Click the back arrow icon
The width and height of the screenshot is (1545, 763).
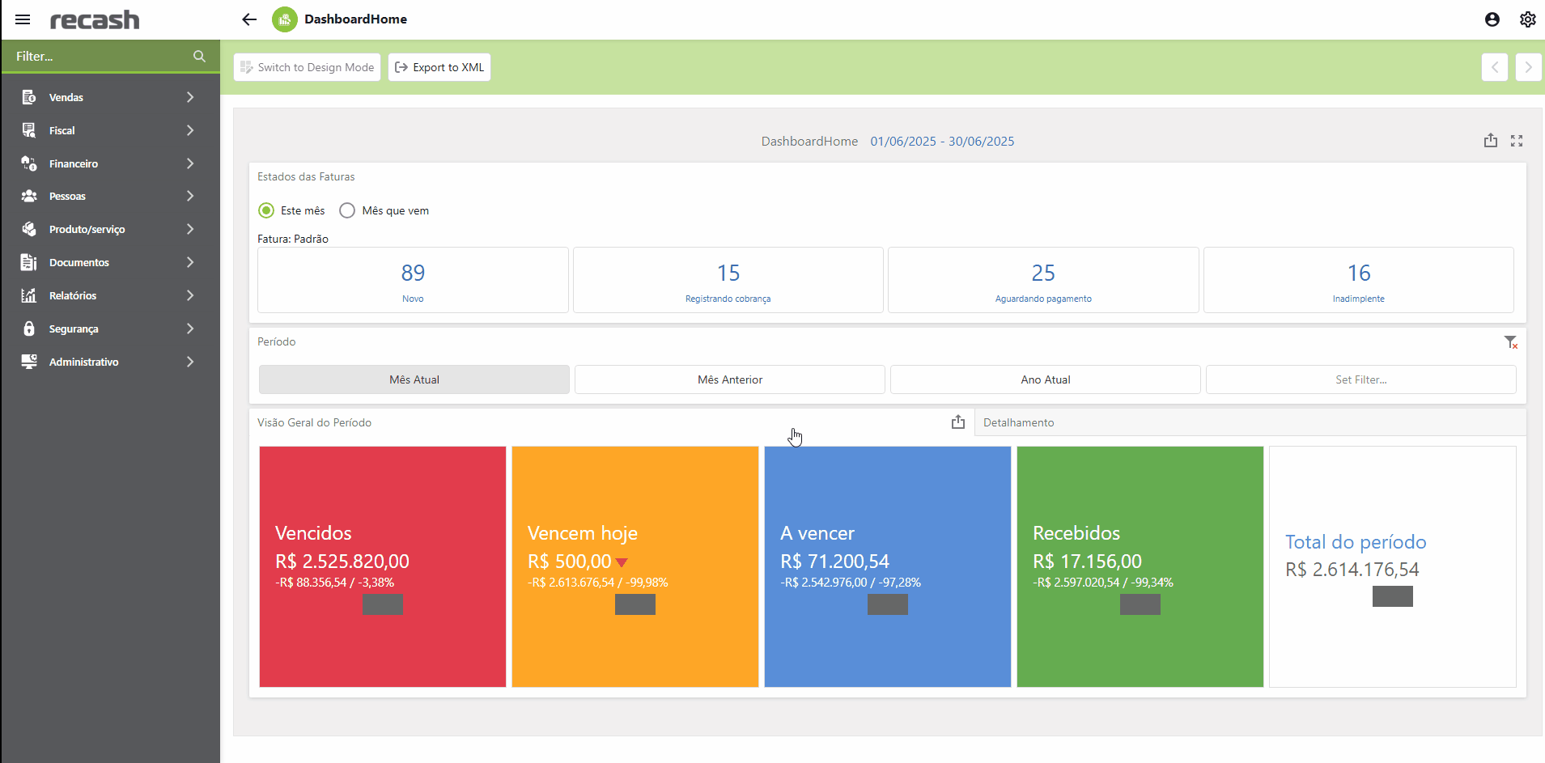click(249, 19)
